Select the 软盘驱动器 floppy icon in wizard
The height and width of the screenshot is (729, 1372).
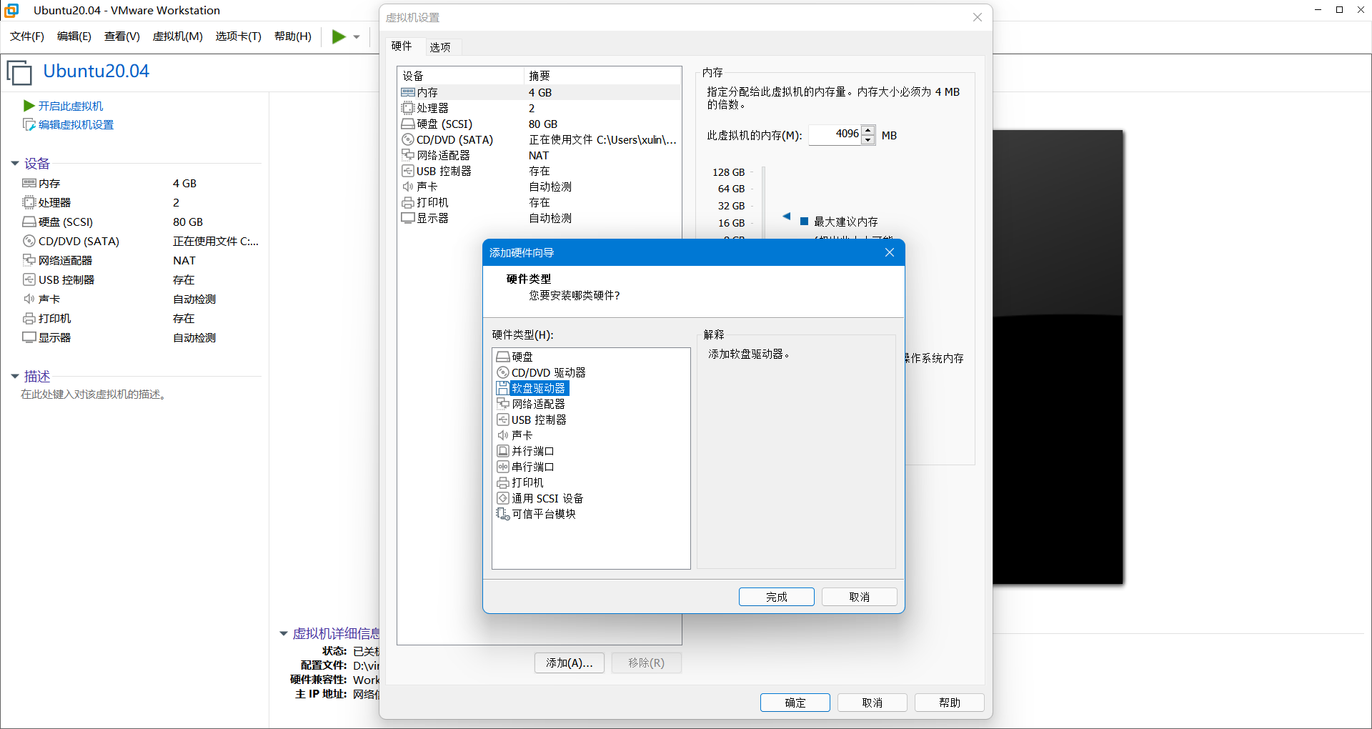(503, 388)
